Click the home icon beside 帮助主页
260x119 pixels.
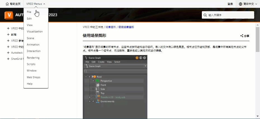[x=7, y=4]
